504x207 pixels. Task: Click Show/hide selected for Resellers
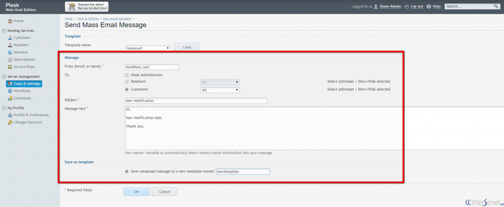[x=374, y=81]
